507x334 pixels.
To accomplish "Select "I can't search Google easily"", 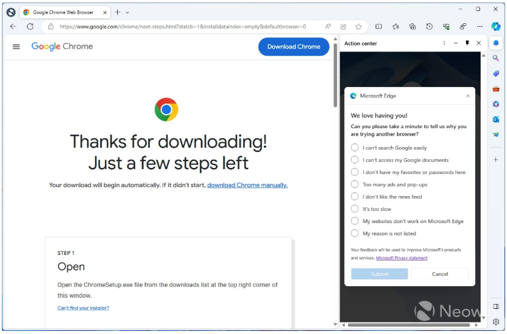I will pyautogui.click(x=389, y=148).
